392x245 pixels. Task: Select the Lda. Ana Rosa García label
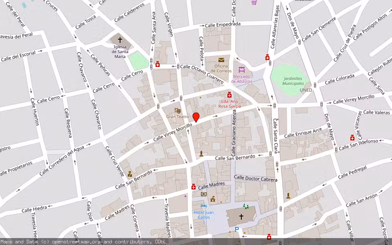pyautogui.click(x=229, y=104)
